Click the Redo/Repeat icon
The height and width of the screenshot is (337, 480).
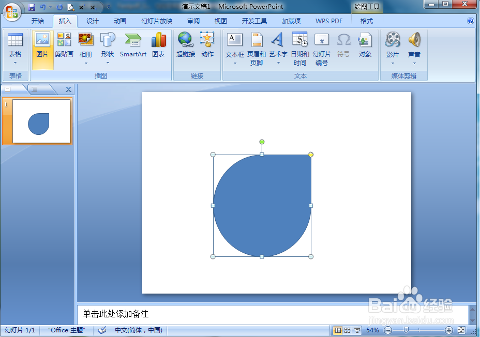[x=59, y=7]
